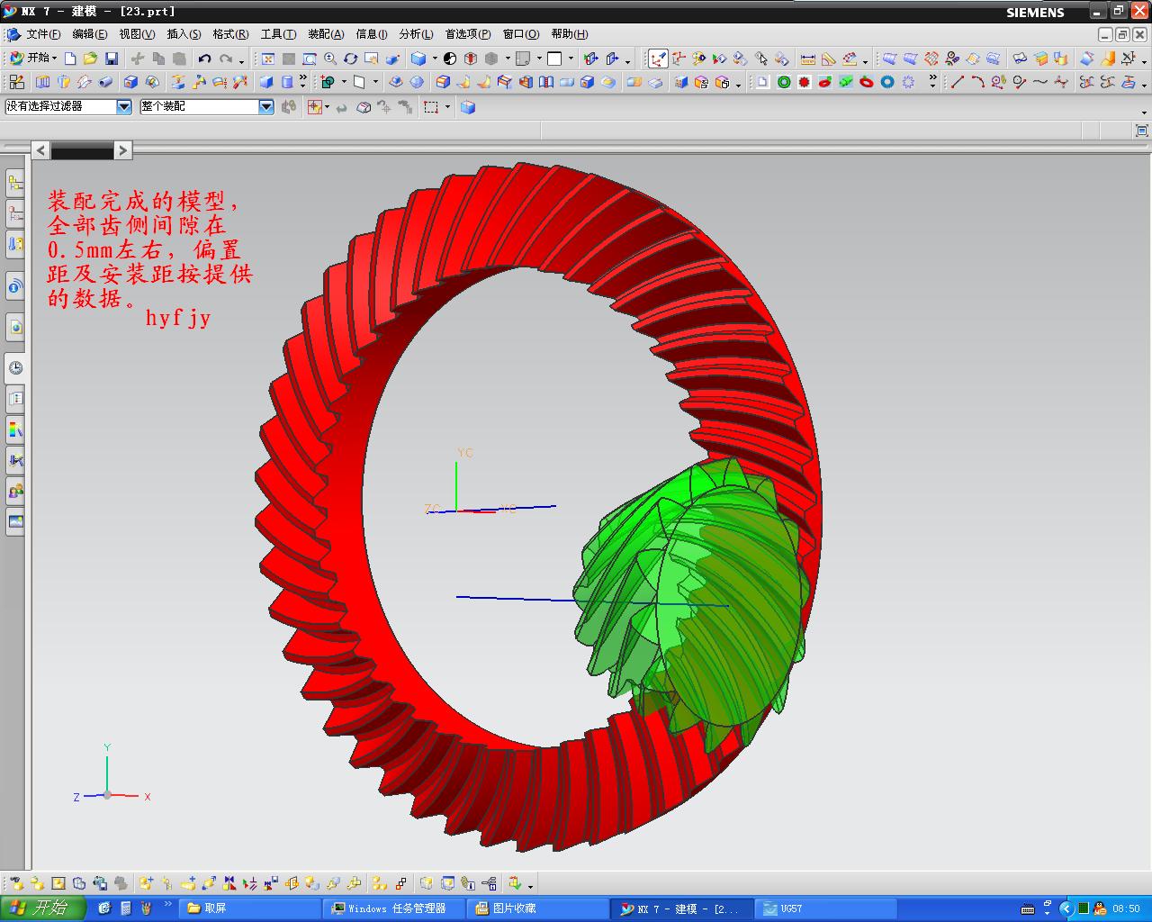
Task: Expand the feature toolbar overflow chevron
Action: (303, 81)
